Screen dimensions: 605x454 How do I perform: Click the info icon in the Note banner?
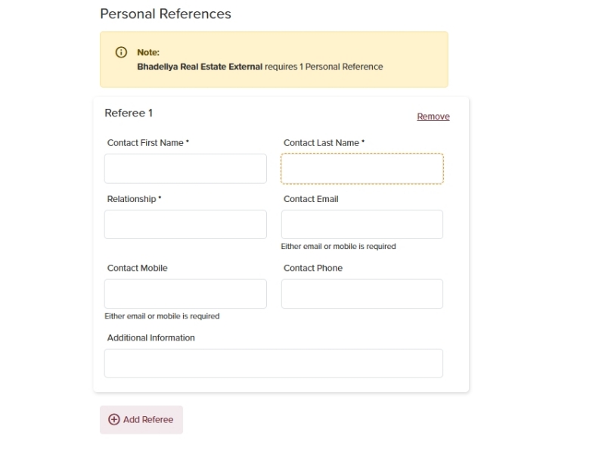point(120,53)
